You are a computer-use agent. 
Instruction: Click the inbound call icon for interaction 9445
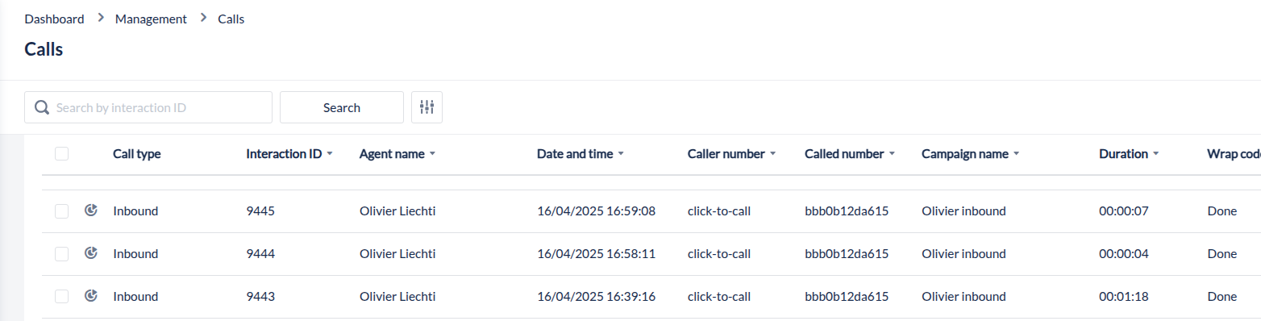(x=91, y=211)
